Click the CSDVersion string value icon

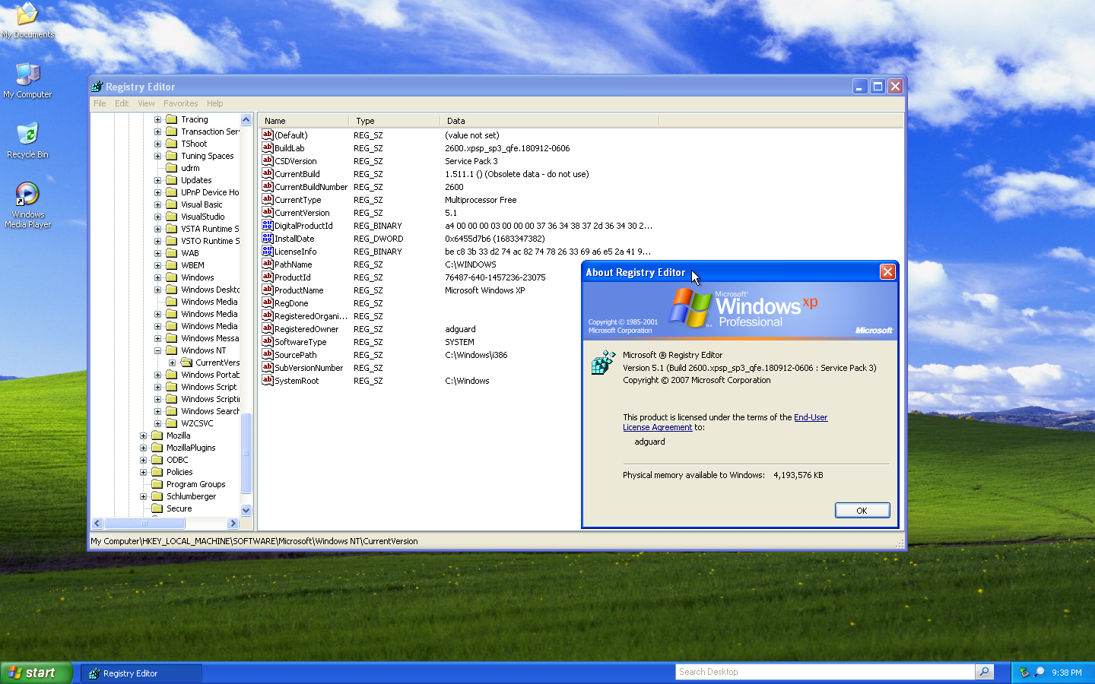pos(268,160)
